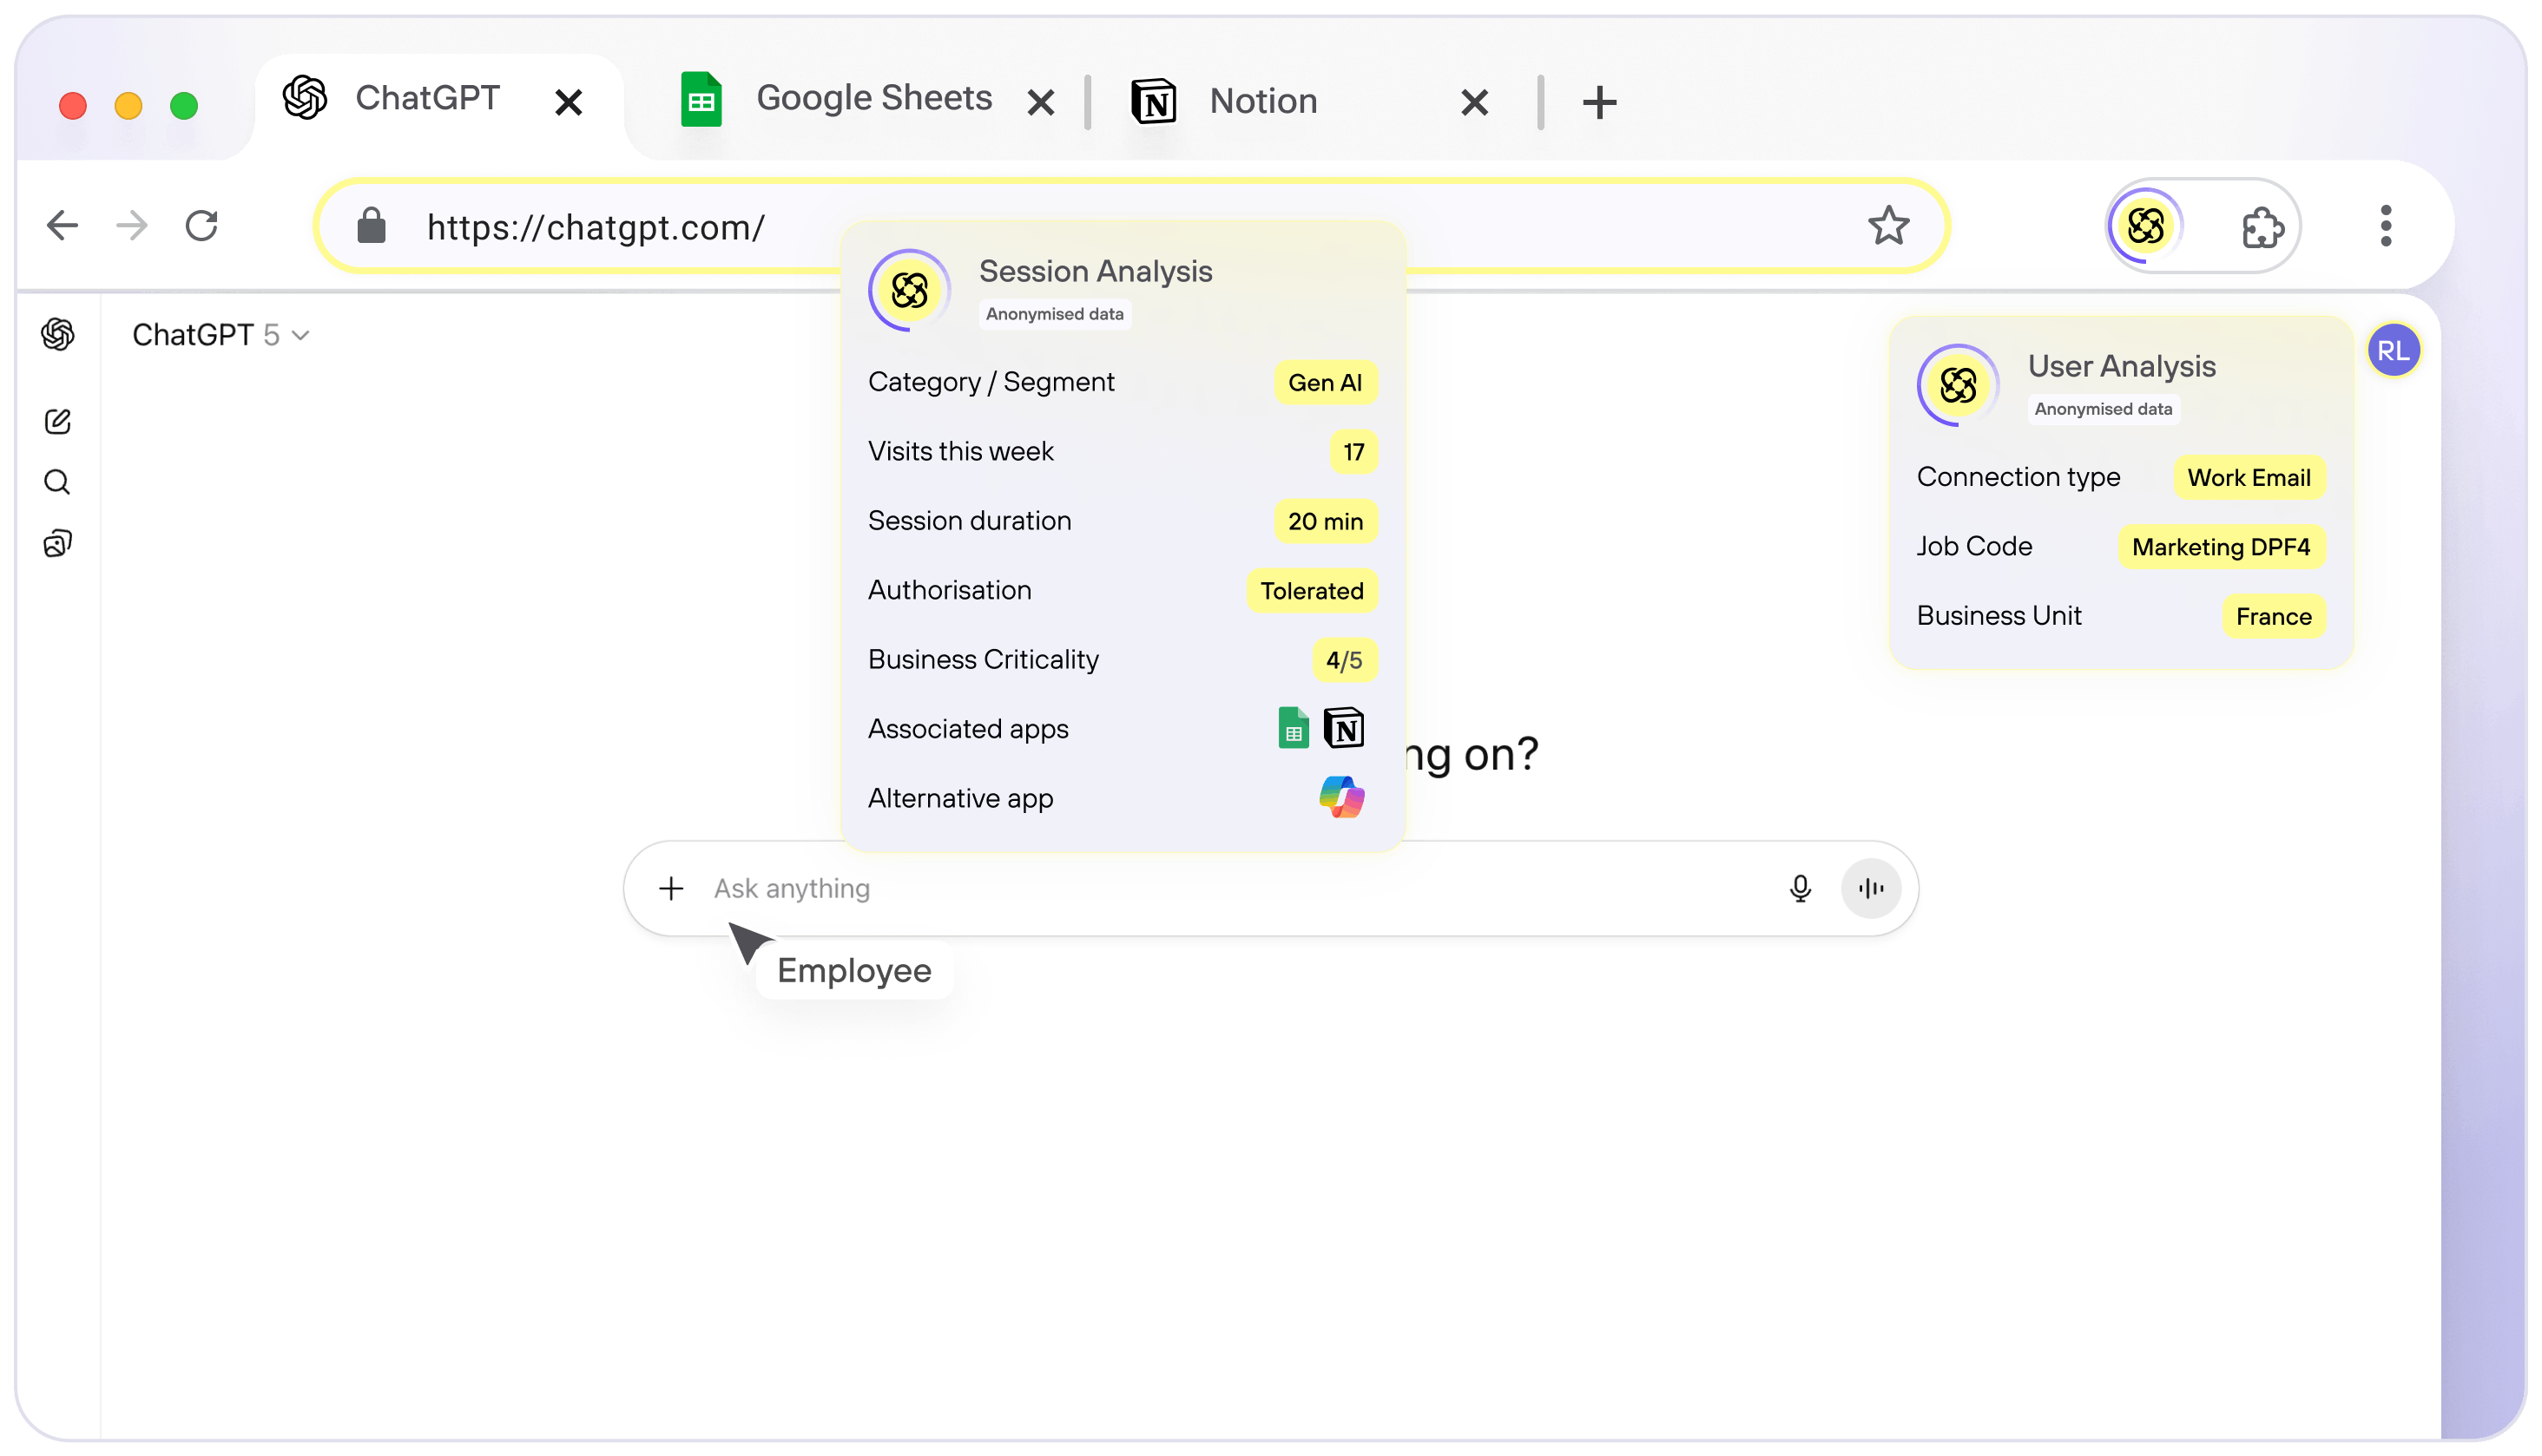This screenshot has width=2542, height=1456.
Task: Bookmark this page with the star icon
Action: pos(1887,226)
